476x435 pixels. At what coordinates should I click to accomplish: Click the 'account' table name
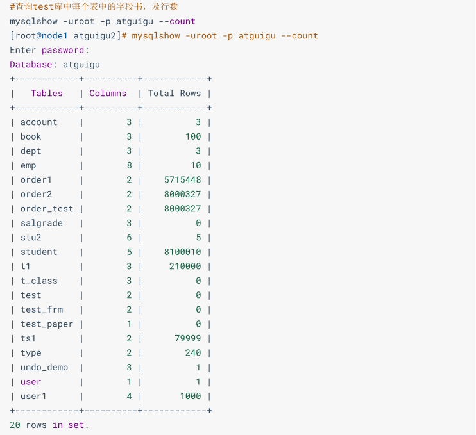point(38,122)
